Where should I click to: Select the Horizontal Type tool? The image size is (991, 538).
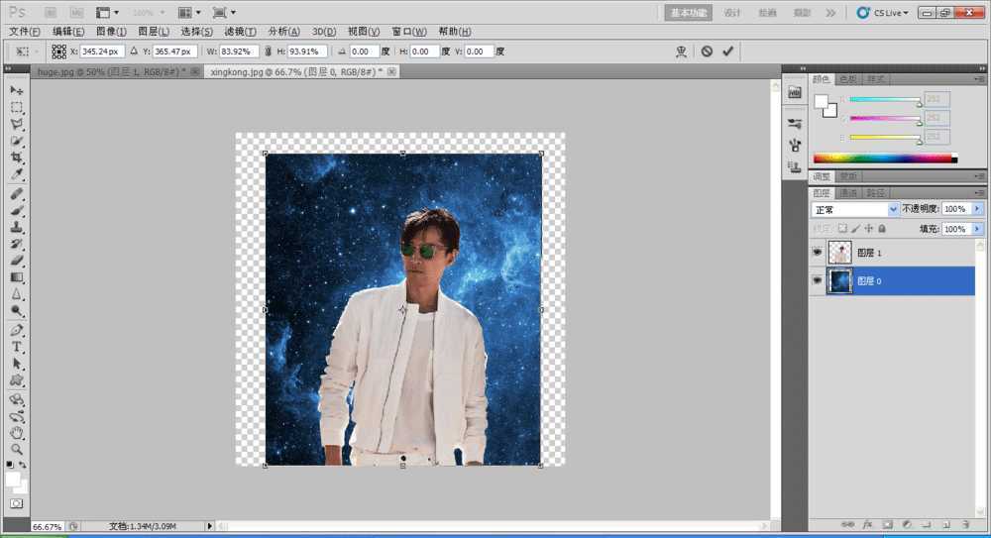click(x=17, y=347)
